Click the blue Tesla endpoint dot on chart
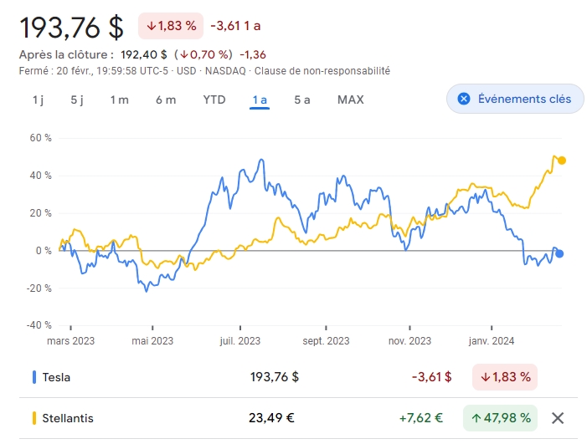This screenshot has width=587, height=444. [559, 254]
